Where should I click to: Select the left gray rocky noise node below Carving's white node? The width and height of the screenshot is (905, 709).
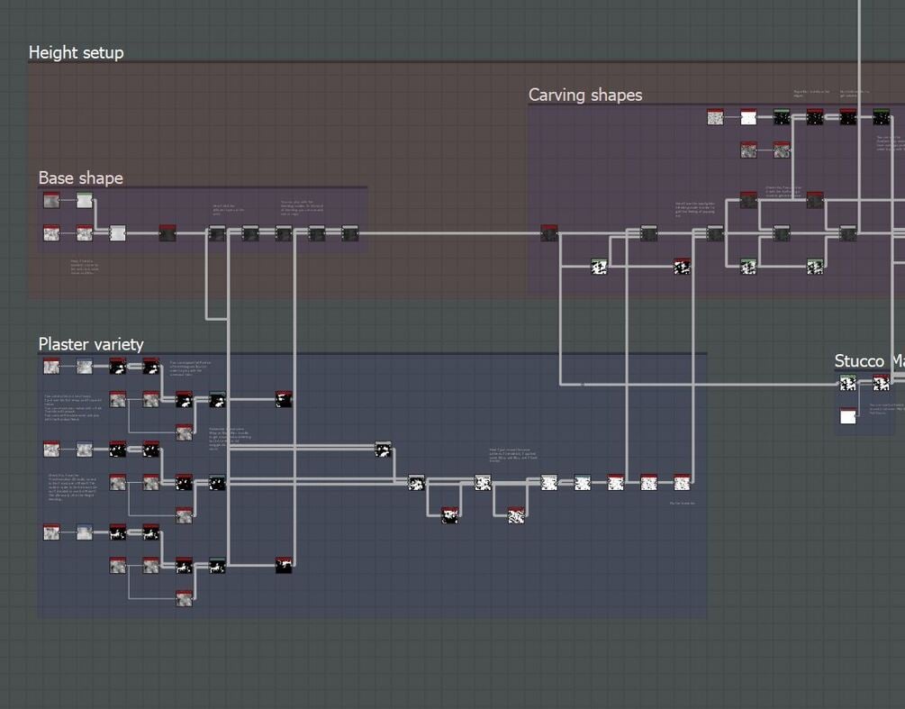click(748, 150)
